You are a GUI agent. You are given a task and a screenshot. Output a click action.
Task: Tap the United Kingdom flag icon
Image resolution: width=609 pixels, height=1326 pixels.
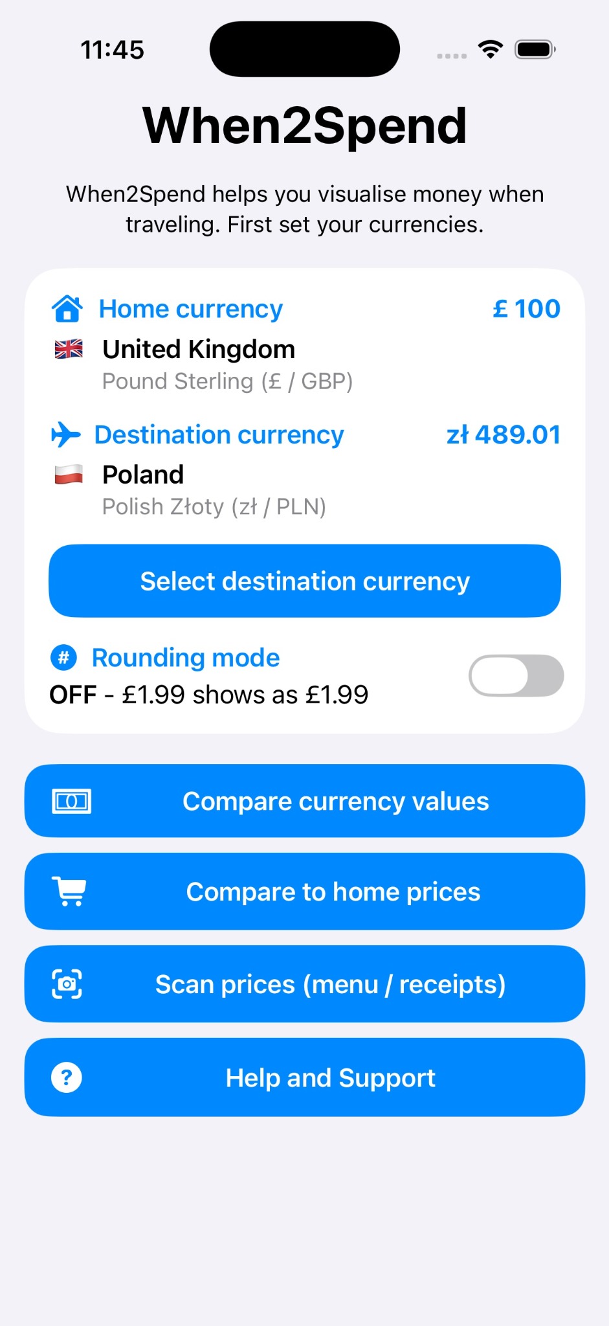(x=69, y=349)
